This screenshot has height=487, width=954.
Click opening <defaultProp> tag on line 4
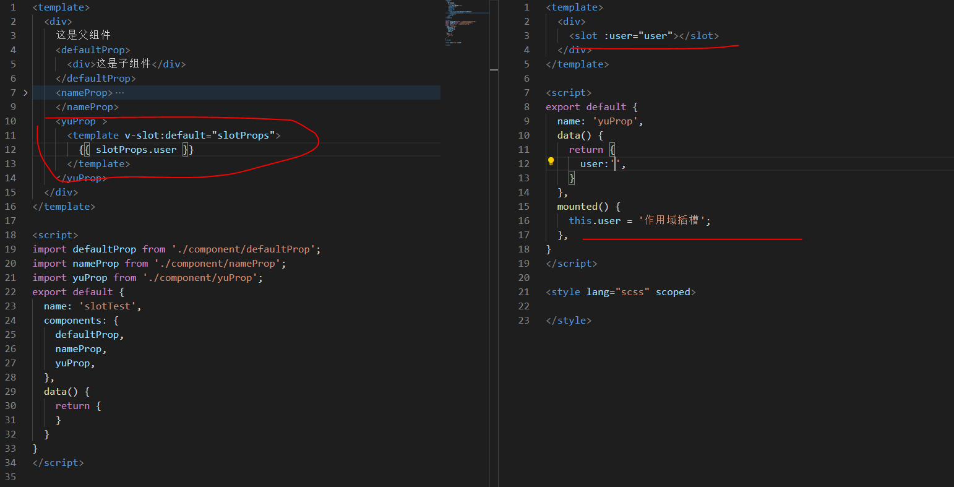pos(93,50)
